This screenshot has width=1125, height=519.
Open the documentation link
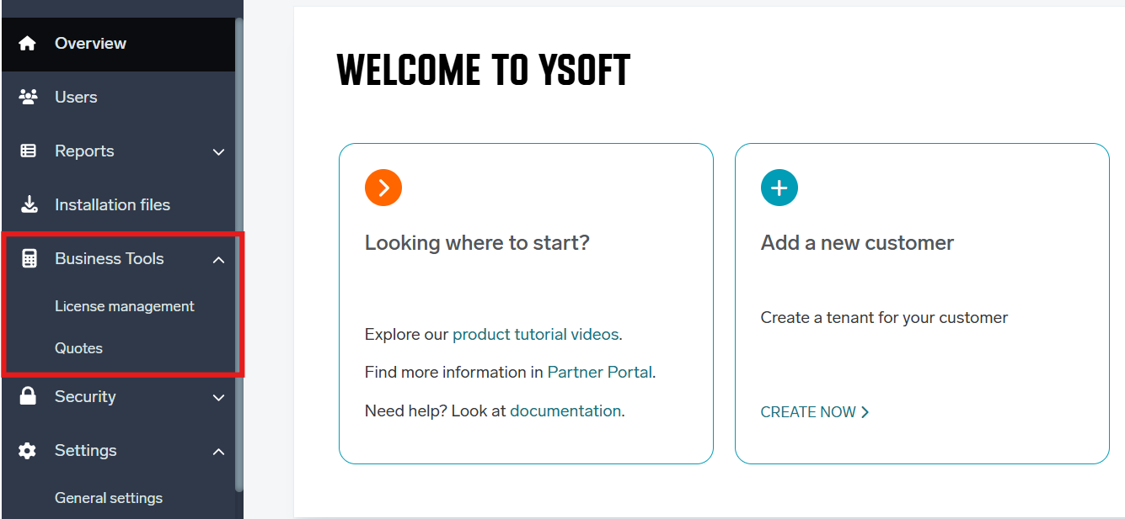point(565,410)
